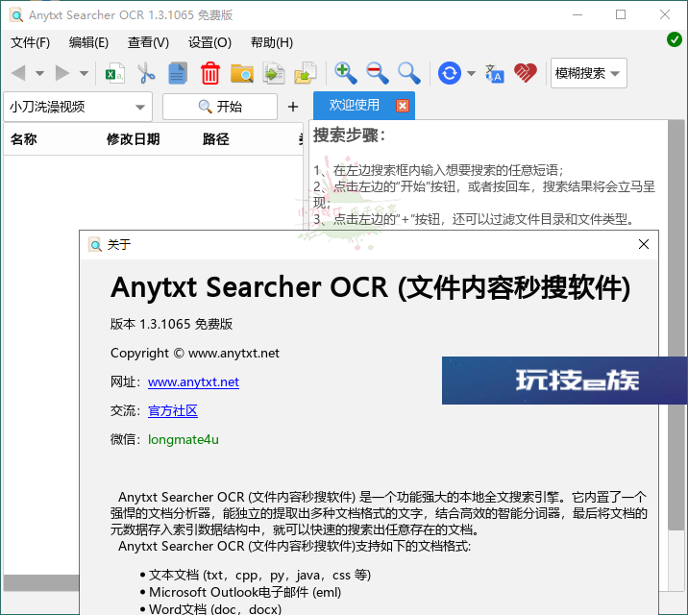The width and height of the screenshot is (688, 615).
Task: Close the 欢迎使用 tab
Action: [x=403, y=106]
